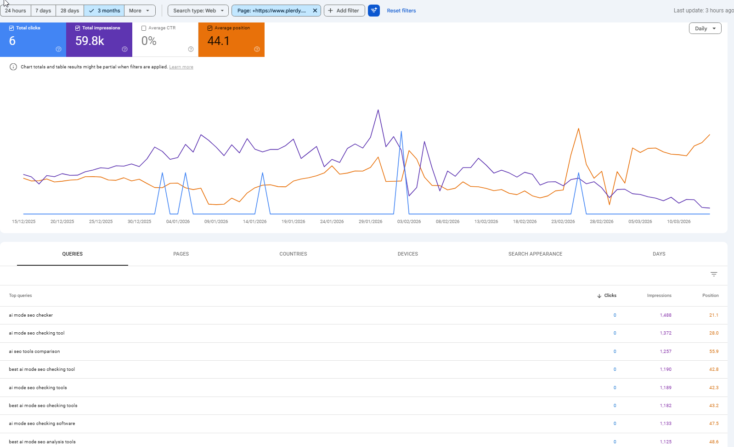Click the Reset filters link
Image resolution: width=734 pixels, height=447 pixels.
[x=401, y=11]
